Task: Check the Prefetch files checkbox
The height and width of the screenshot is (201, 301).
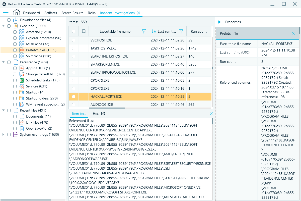Action: click(x=15, y=50)
